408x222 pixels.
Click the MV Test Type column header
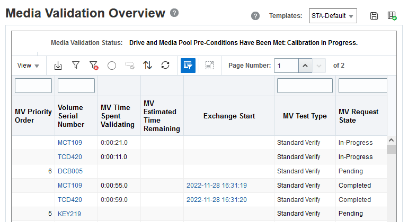(x=305, y=116)
